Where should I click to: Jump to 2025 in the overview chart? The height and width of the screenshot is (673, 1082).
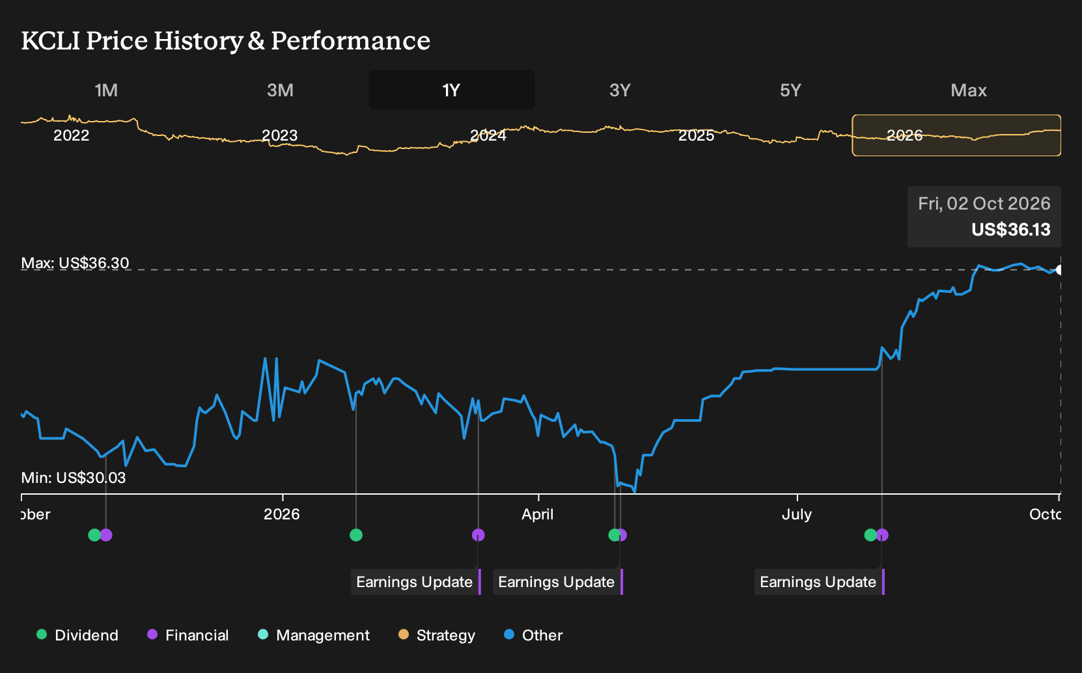point(696,135)
